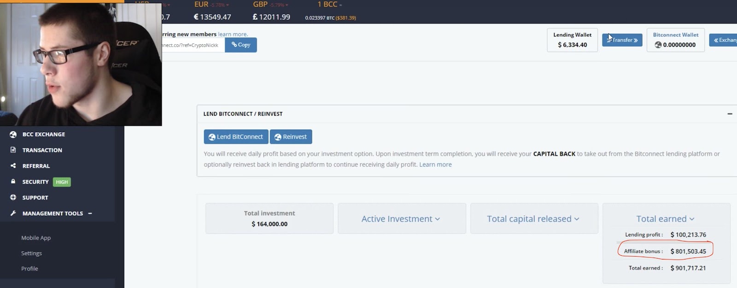Click the BCC Exchange coin icon

[x=13, y=135]
